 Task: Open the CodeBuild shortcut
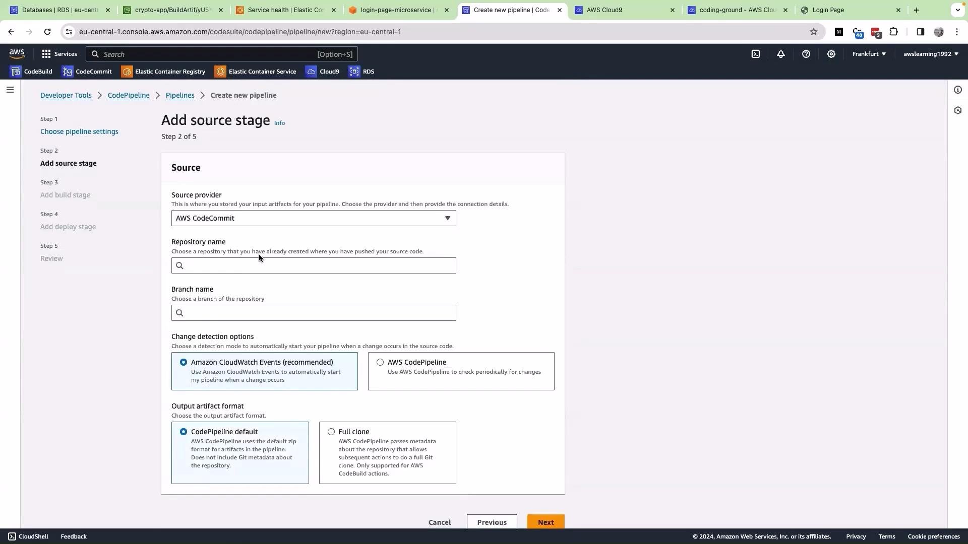31,72
